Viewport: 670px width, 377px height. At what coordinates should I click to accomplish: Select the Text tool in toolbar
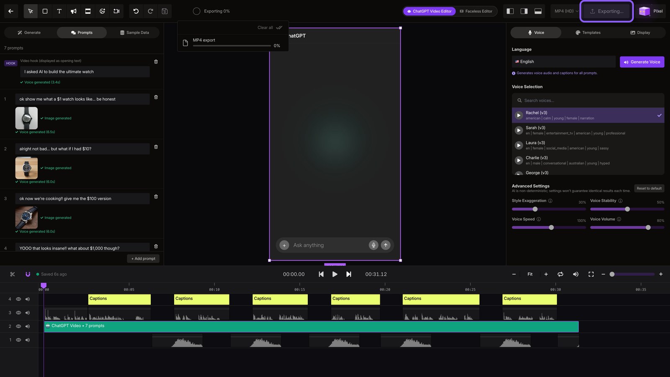tap(59, 11)
